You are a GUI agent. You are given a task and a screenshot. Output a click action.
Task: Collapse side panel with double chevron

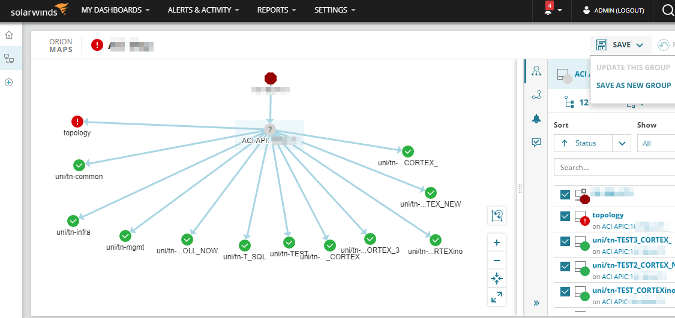(x=536, y=302)
